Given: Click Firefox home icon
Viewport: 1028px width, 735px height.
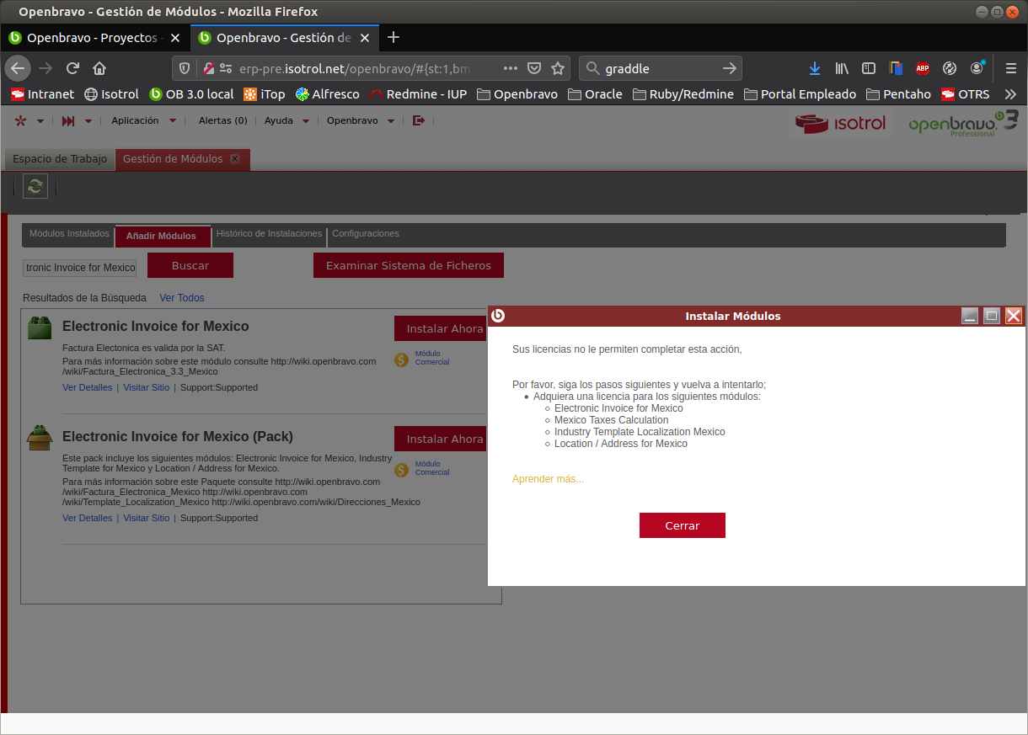Looking at the screenshot, I should coord(99,68).
